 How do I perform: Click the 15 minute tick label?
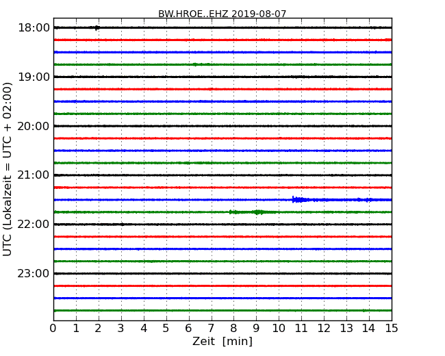pos(392,329)
